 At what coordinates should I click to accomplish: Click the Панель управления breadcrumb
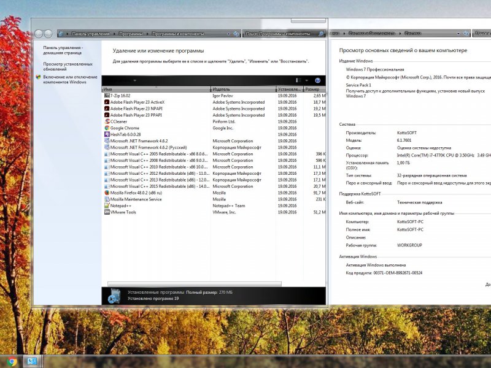click(91, 34)
